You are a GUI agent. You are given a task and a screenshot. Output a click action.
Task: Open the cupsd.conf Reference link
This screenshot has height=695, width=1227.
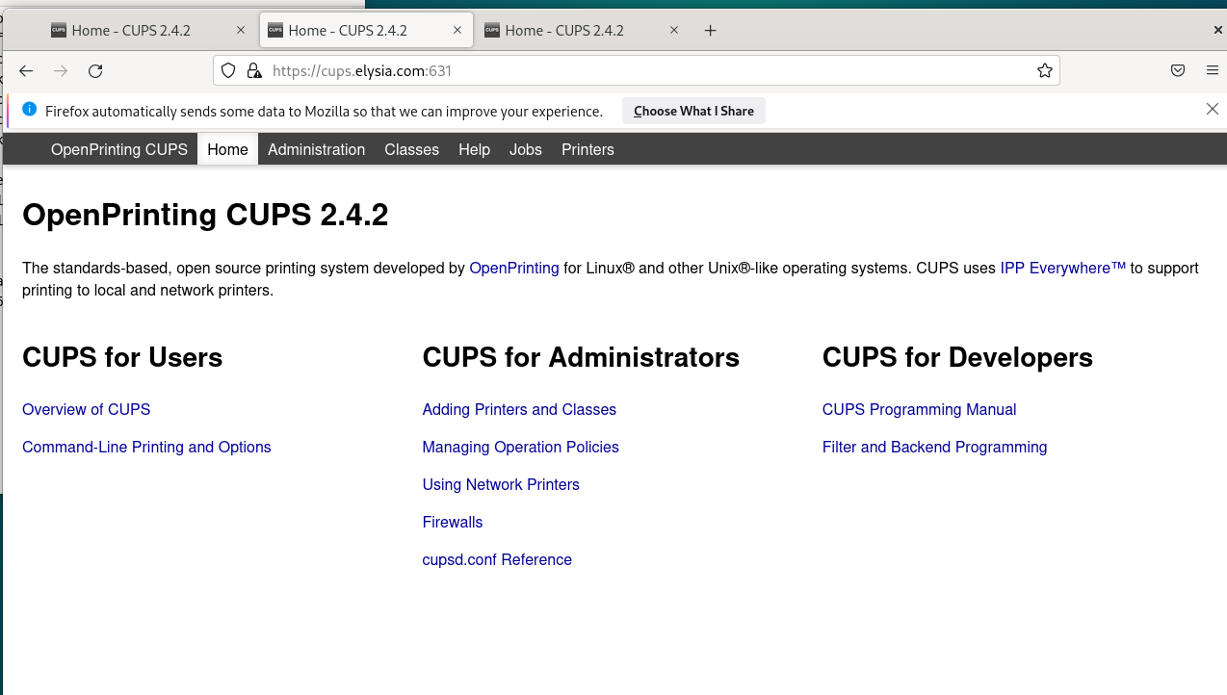[x=497, y=559]
